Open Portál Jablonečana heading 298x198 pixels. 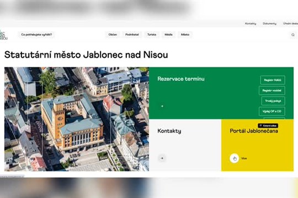(x=254, y=131)
